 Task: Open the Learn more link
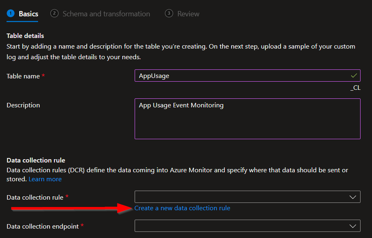coord(45,179)
